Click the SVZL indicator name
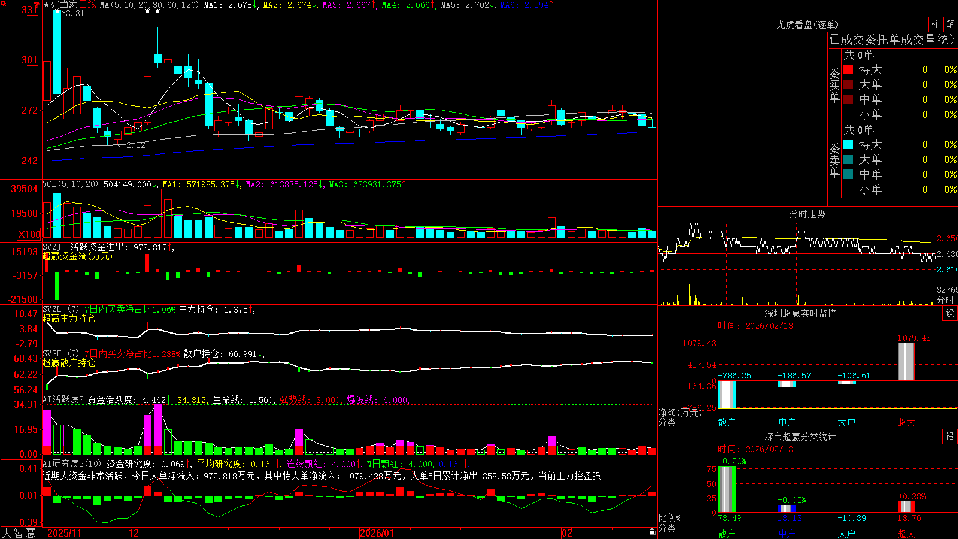Viewport: 958px width, 539px height. point(52,310)
